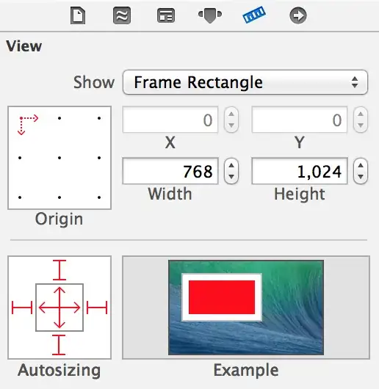Open the Quick Help inspector tab
Screen dimensions: 379x389
pos(122,15)
